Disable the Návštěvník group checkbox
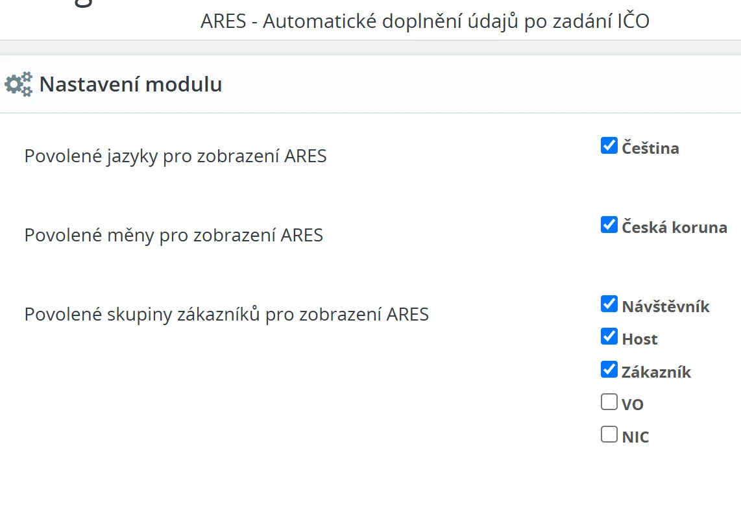 point(609,304)
